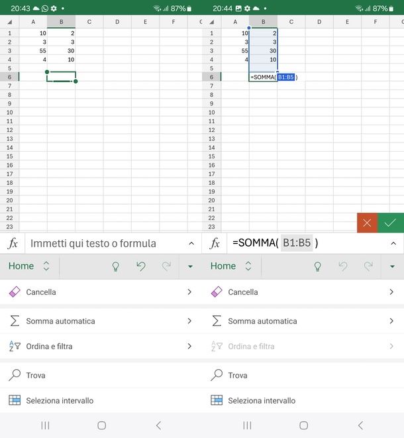Tap sort filter AZ icon, left screen

pos(15,346)
